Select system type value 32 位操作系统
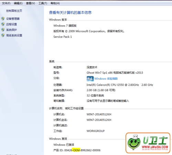Viewport: 172px width, 155px height. click(95, 96)
